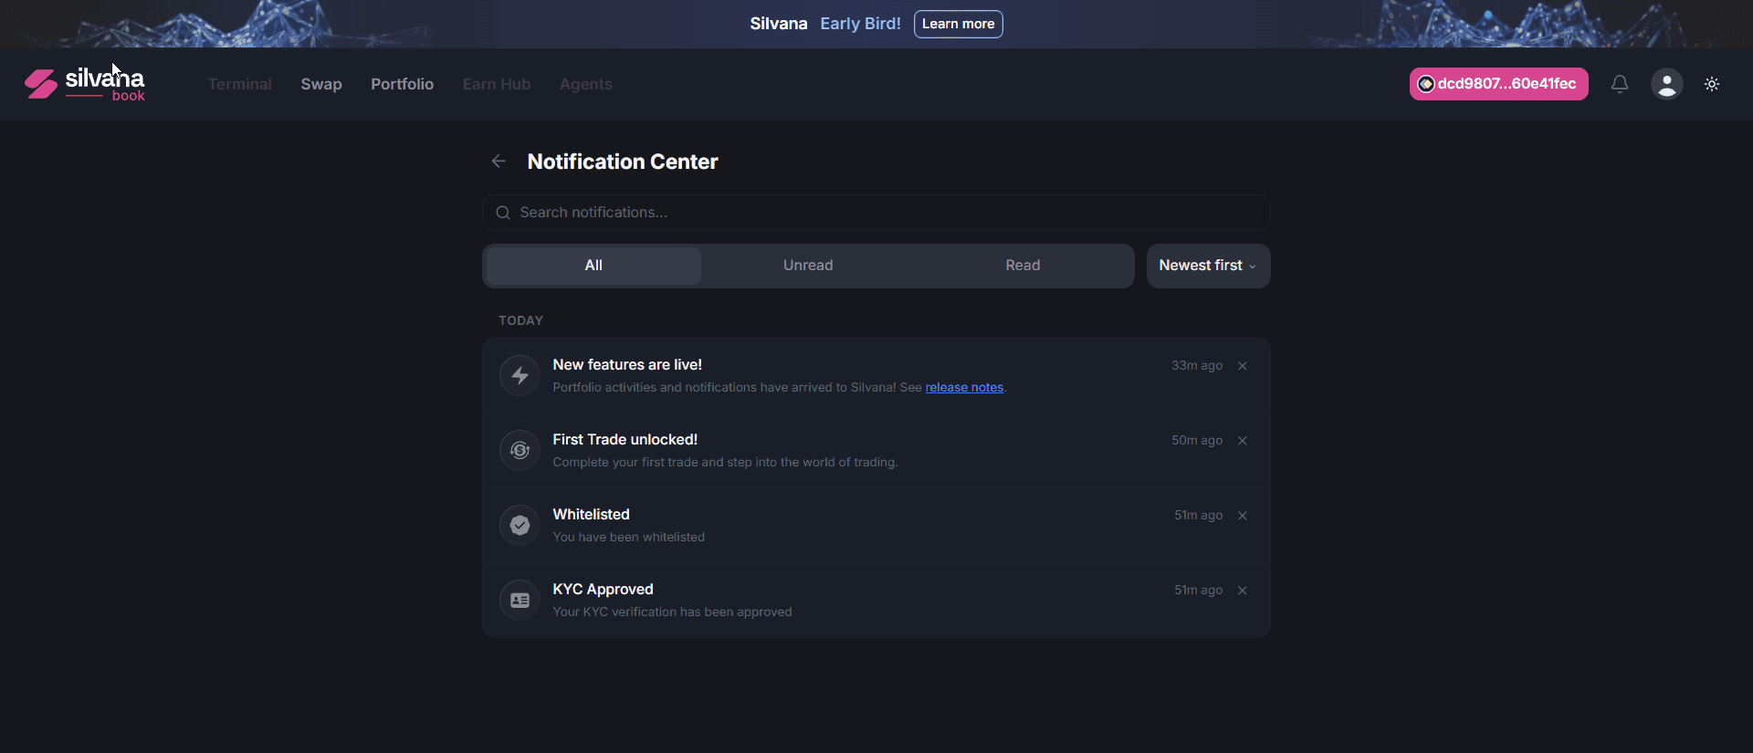The width and height of the screenshot is (1753, 753).
Task: Click the Silvana book logo
Action: pyautogui.click(x=85, y=84)
